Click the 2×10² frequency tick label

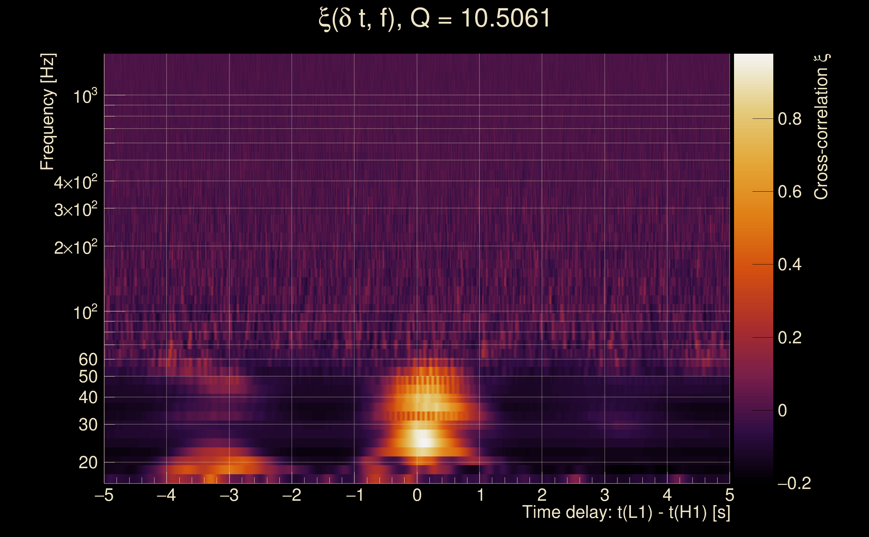(x=75, y=247)
